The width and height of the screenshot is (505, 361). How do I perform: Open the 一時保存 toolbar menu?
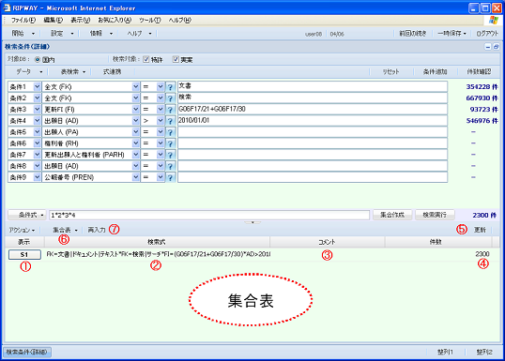pos(451,33)
